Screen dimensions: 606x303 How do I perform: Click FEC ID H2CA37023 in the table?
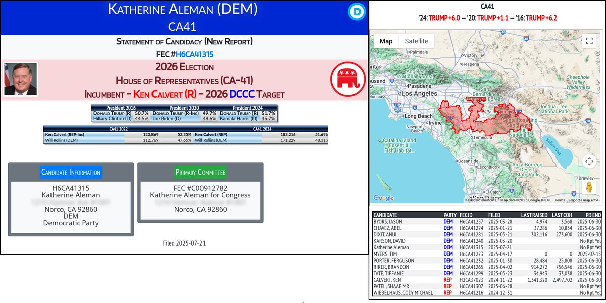(471, 280)
